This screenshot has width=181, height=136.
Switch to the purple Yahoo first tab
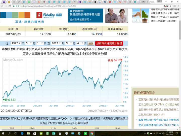pyautogui.click(x=4, y=2)
